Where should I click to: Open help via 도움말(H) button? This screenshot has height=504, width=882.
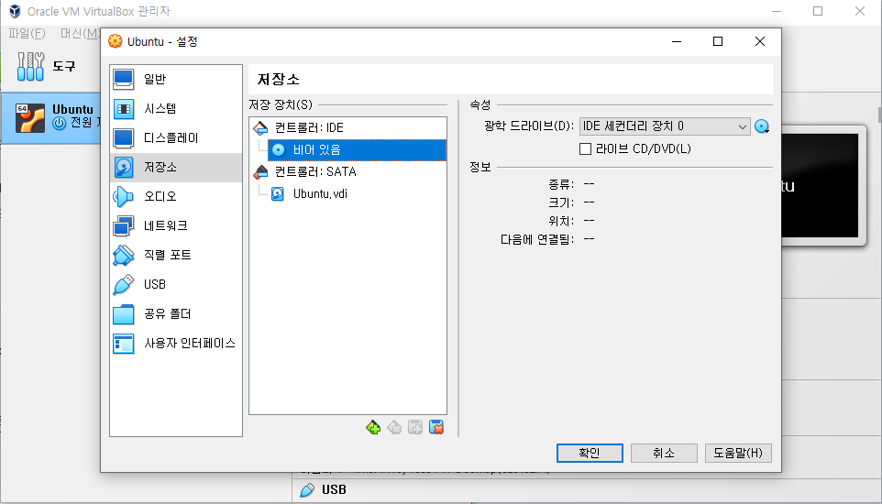[738, 453]
